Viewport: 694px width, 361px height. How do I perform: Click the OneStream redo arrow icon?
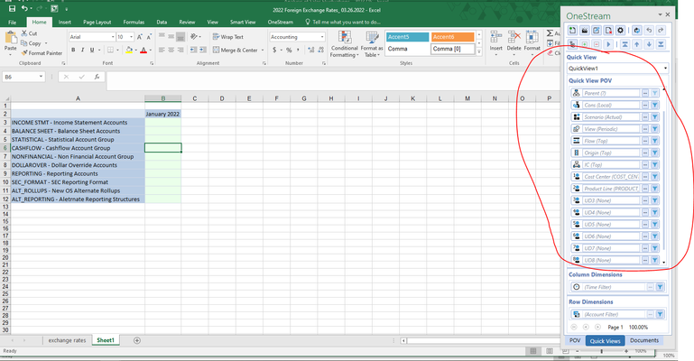click(x=661, y=31)
